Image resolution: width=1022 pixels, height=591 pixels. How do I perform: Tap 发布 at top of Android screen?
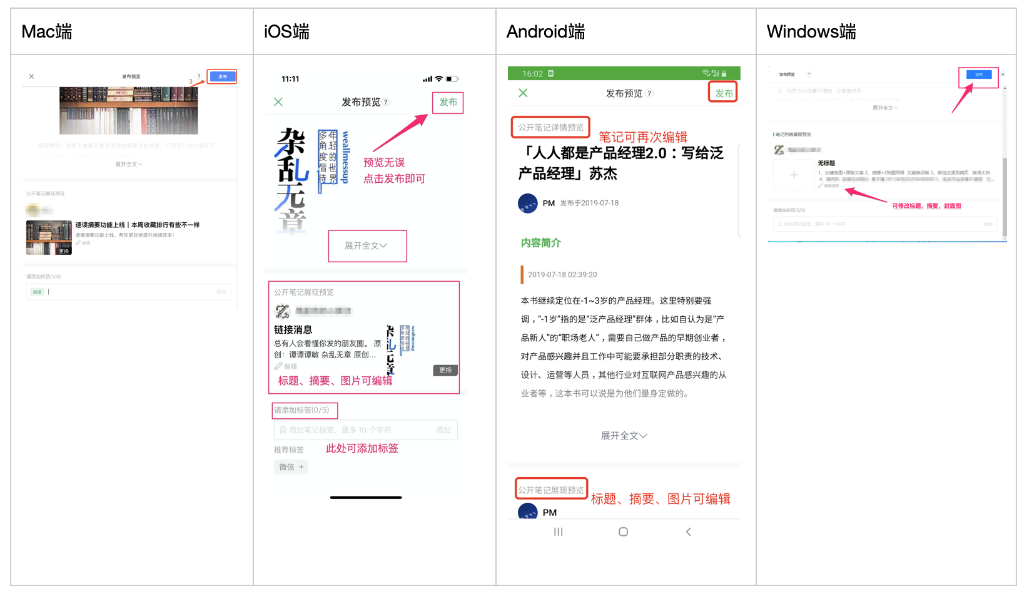coord(724,93)
